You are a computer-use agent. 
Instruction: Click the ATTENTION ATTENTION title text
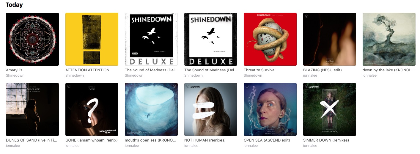click(x=87, y=70)
